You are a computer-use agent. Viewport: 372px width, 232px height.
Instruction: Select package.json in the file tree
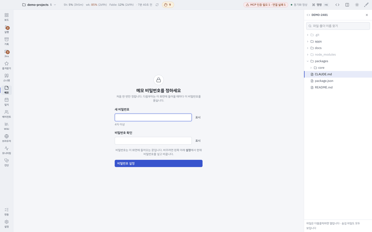tap(338, 81)
